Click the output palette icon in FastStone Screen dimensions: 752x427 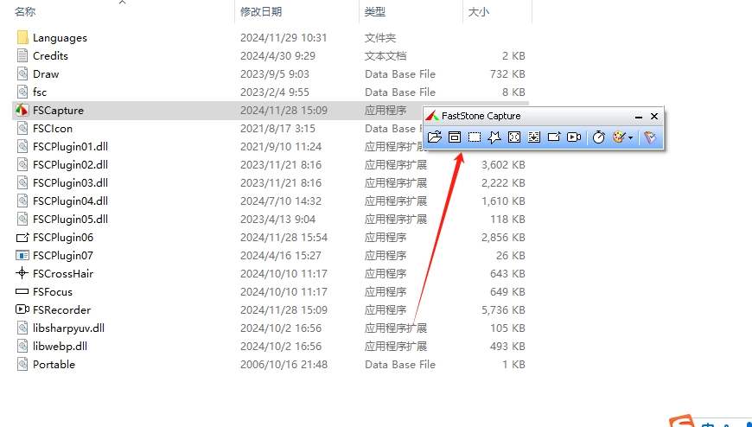click(619, 137)
